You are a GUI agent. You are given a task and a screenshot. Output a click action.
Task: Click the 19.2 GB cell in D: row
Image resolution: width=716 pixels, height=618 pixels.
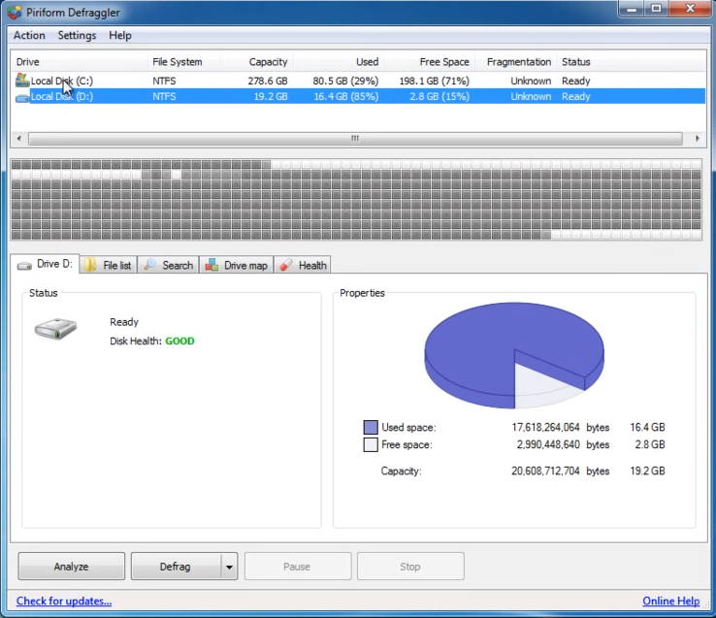[271, 96]
